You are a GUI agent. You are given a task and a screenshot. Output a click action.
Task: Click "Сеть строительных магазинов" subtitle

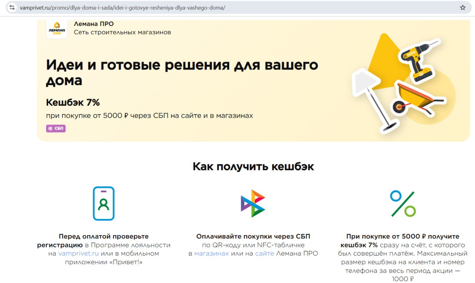122,32
